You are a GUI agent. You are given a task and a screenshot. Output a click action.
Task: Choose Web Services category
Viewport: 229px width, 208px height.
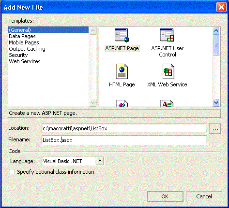[25, 61]
